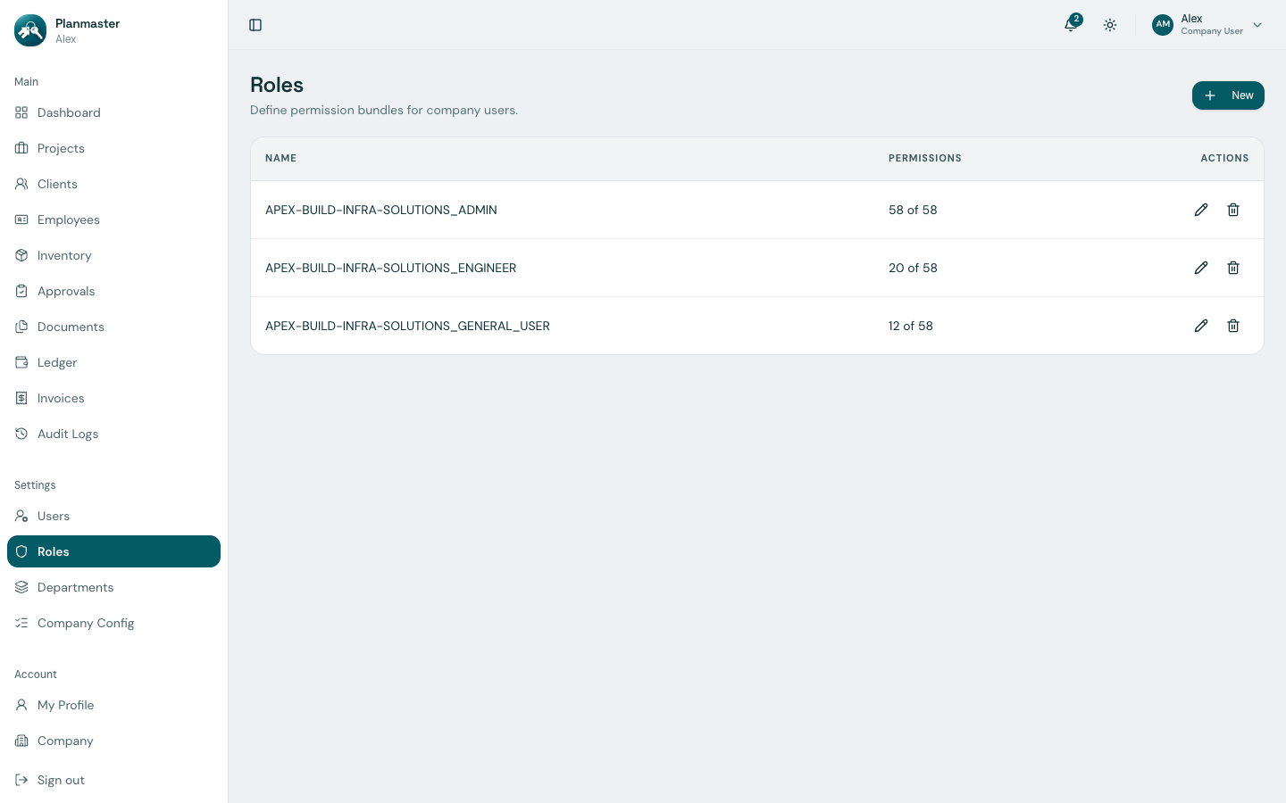This screenshot has height=803, width=1286.
Task: Open the Company account page
Action: point(113,741)
